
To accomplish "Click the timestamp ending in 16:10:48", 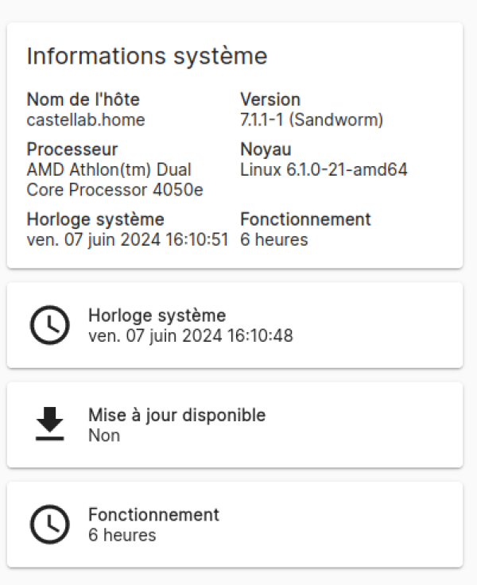I will pyautogui.click(x=190, y=336).
